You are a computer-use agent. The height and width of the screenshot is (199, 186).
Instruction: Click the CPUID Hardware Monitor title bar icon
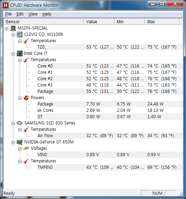tap(6, 5)
